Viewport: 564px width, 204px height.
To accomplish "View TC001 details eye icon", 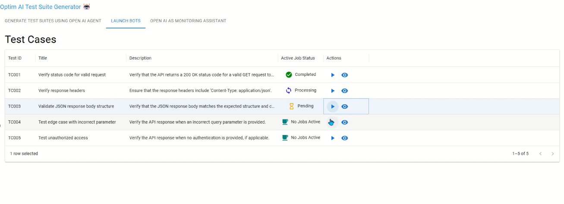I will coord(345,75).
